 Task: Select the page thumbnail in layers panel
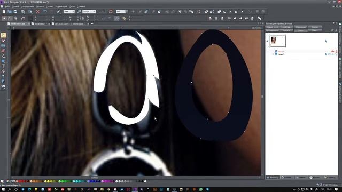pyautogui.click(x=277, y=41)
